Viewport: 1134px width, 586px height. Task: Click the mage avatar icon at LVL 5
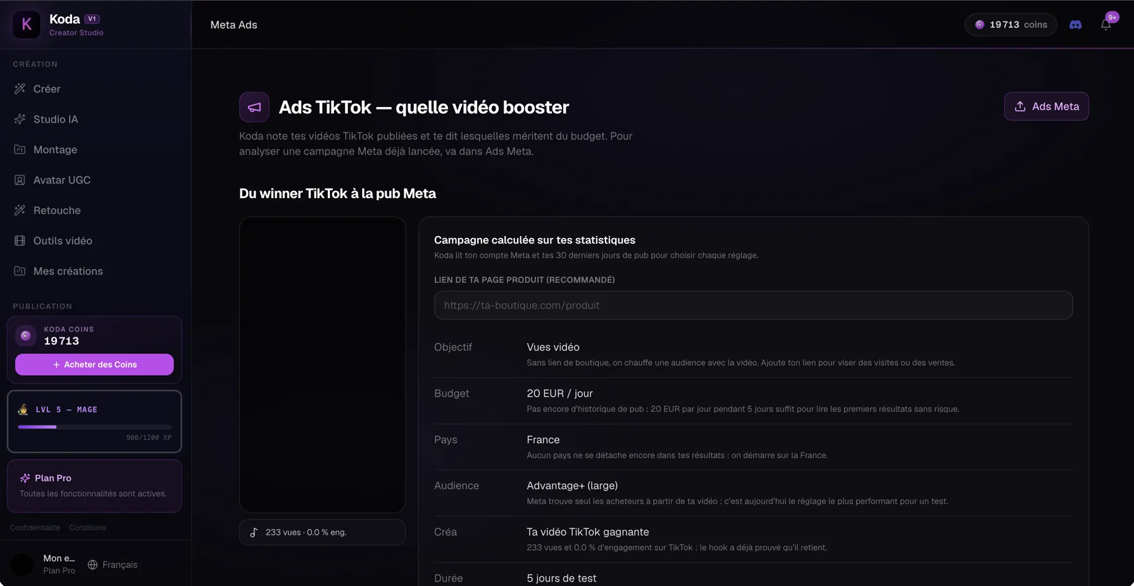coord(23,409)
